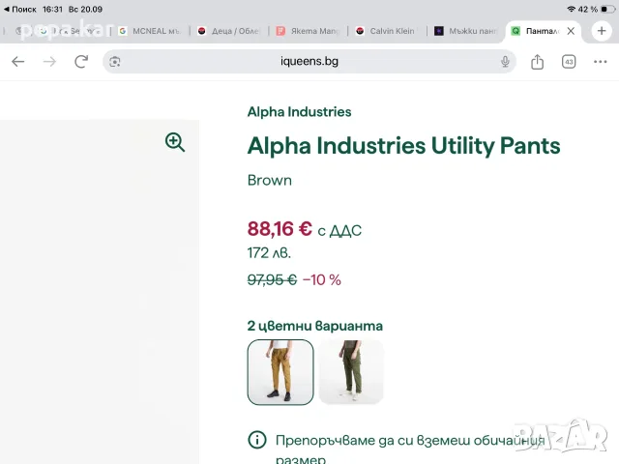Go back to previous page
This screenshot has height=464, width=619.
17,62
